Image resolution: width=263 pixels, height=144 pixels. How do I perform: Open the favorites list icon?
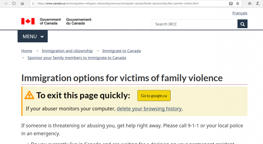[x=250, y=3]
